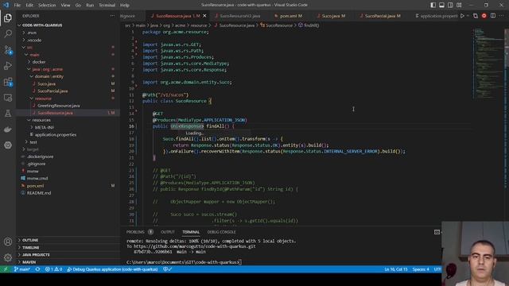The width and height of the screenshot is (509, 286).
Task: Open errors and warnings count in the status bar
Action: point(53,269)
